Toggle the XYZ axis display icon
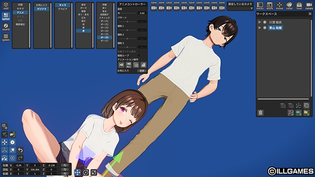The width and height of the screenshot is (315, 177). click(4, 150)
